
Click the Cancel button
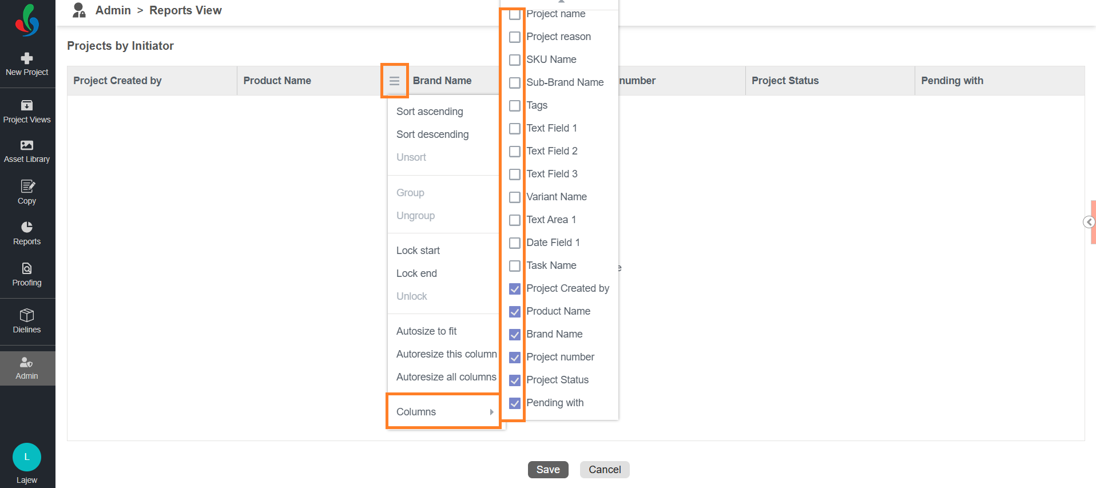(x=605, y=470)
